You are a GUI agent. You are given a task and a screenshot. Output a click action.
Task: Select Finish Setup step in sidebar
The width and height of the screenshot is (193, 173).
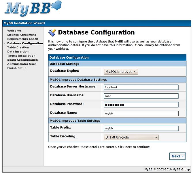[17, 68]
